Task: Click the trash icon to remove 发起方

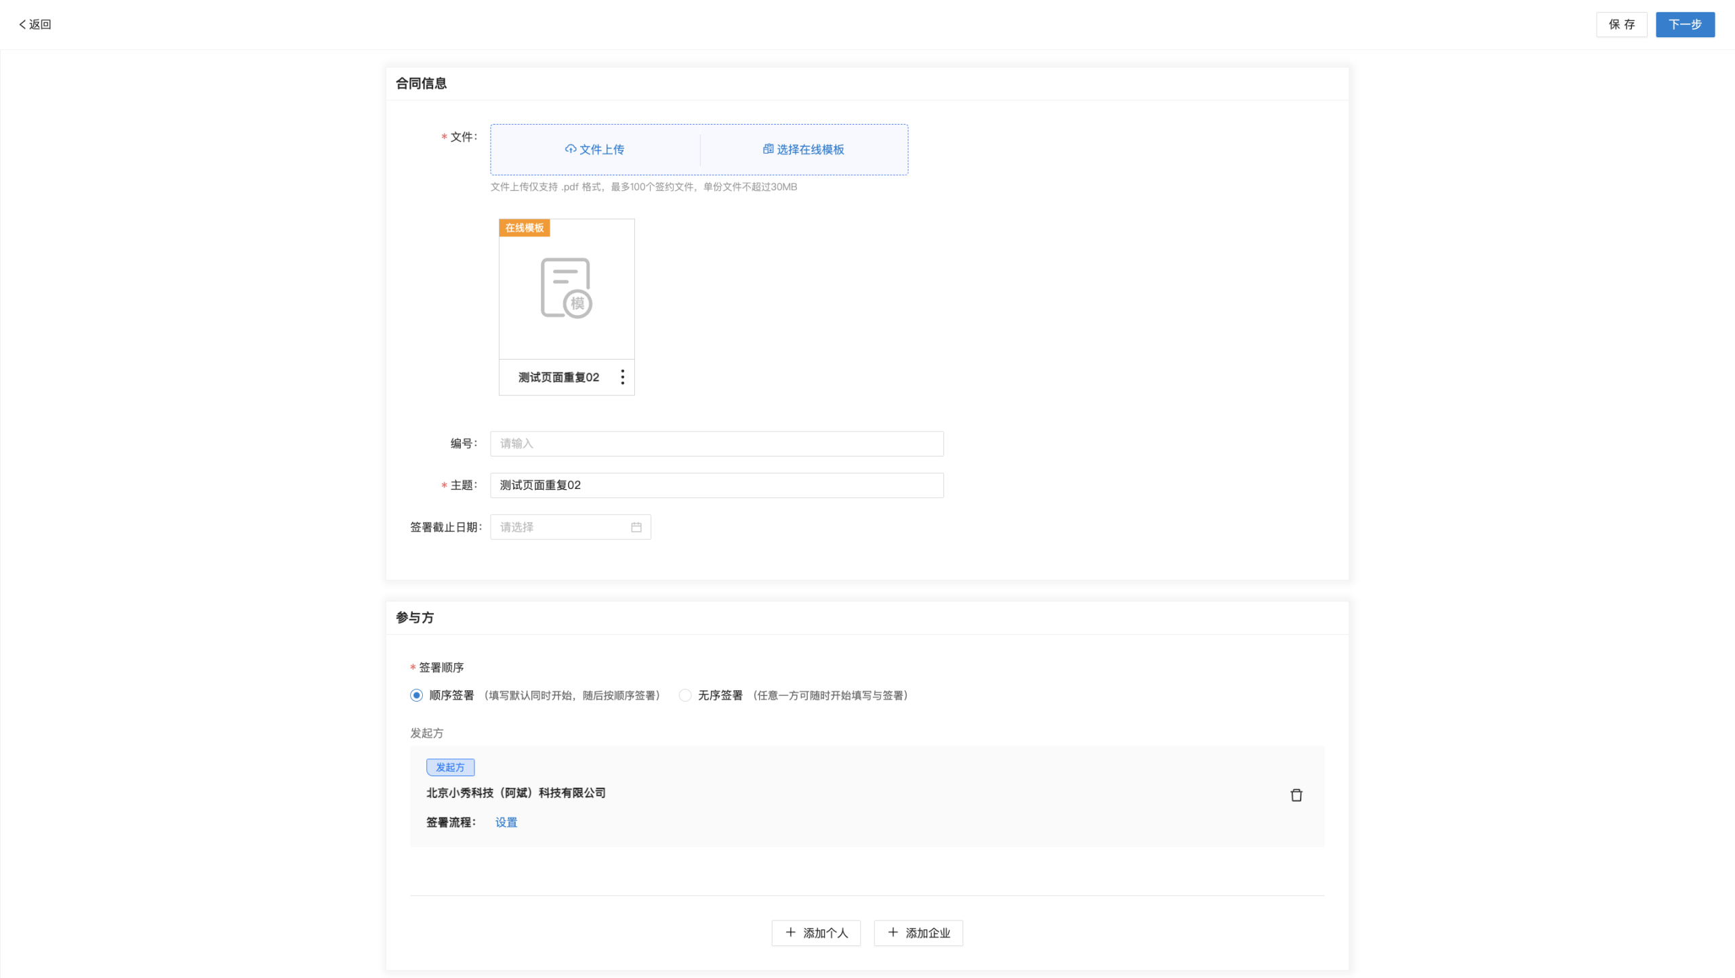Action: click(1297, 795)
